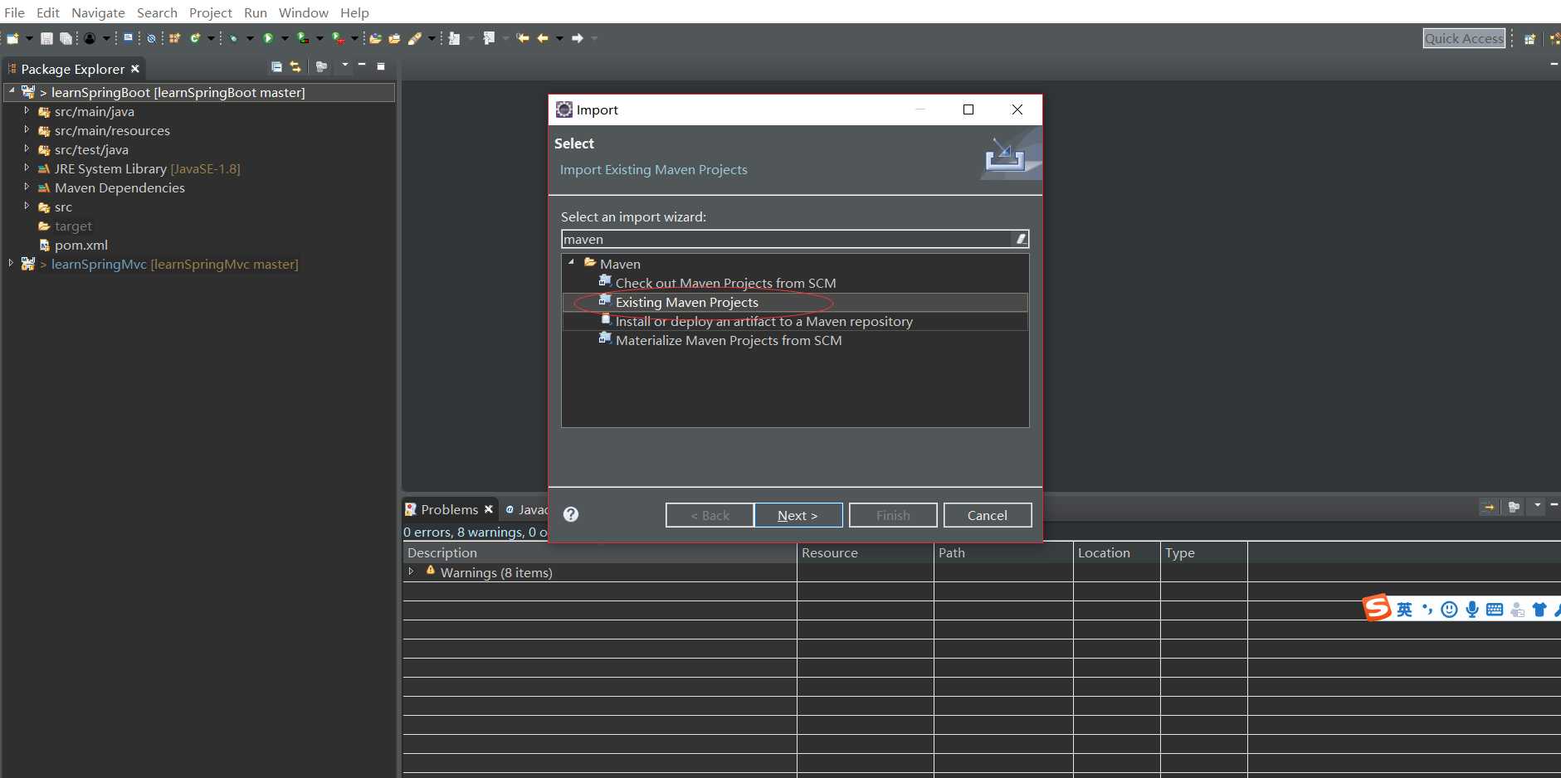Open the Window menu
The image size is (1561, 778).
[x=303, y=12]
